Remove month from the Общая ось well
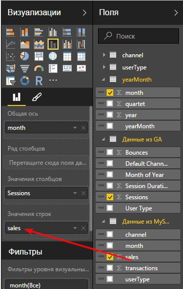Viewport: 183px width, 289px height. click(x=83, y=128)
